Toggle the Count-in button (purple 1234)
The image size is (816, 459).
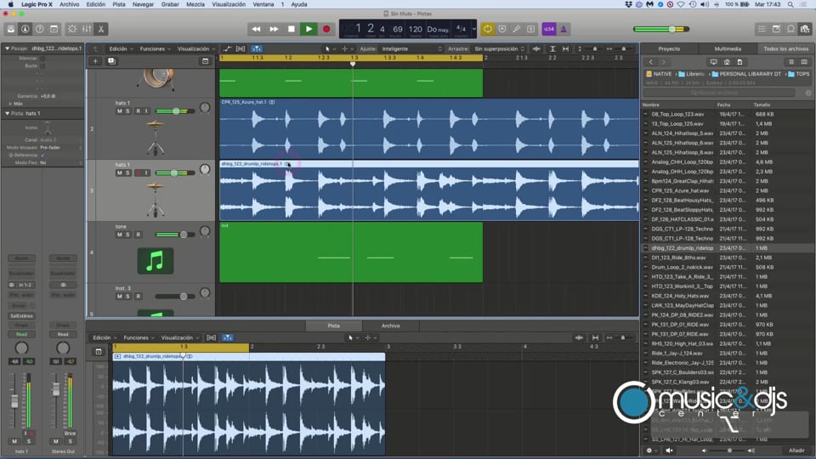pyautogui.click(x=548, y=29)
